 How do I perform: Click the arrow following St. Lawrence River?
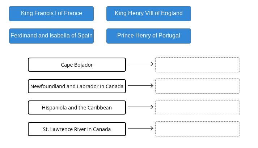(x=140, y=128)
